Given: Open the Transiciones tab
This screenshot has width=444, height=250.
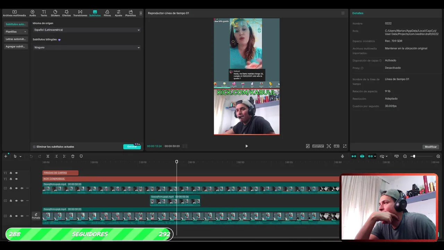Looking at the screenshot, I should (80, 13).
